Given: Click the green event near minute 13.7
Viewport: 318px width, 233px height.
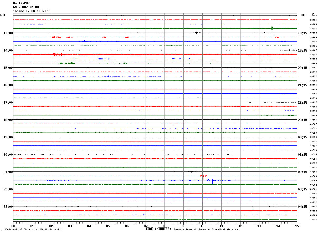Looking at the screenshot, I should click(x=272, y=28).
